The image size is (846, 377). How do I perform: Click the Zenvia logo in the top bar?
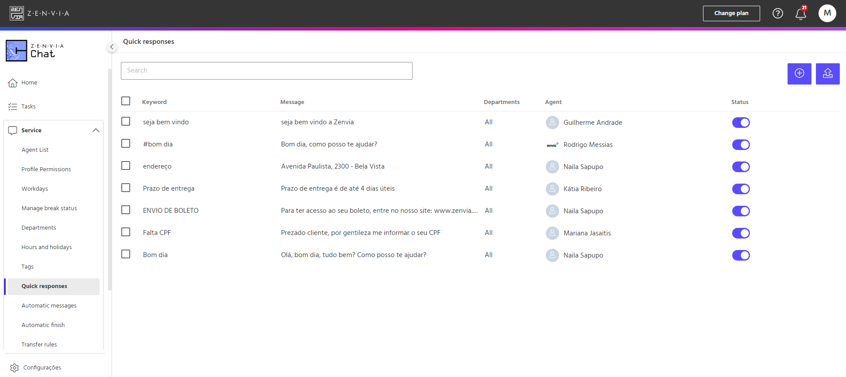point(39,13)
